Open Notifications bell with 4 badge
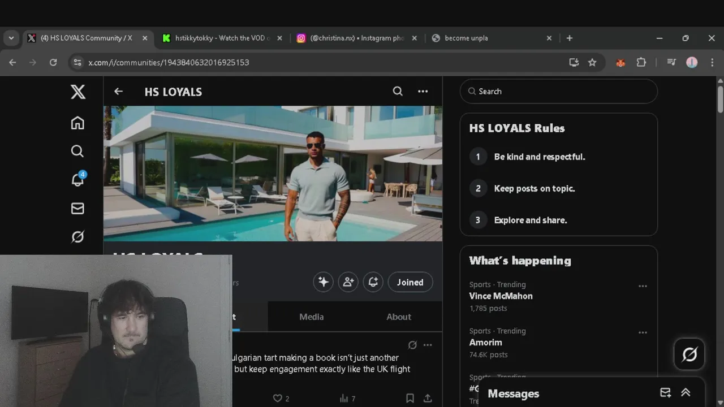The image size is (724, 407). pyautogui.click(x=78, y=179)
